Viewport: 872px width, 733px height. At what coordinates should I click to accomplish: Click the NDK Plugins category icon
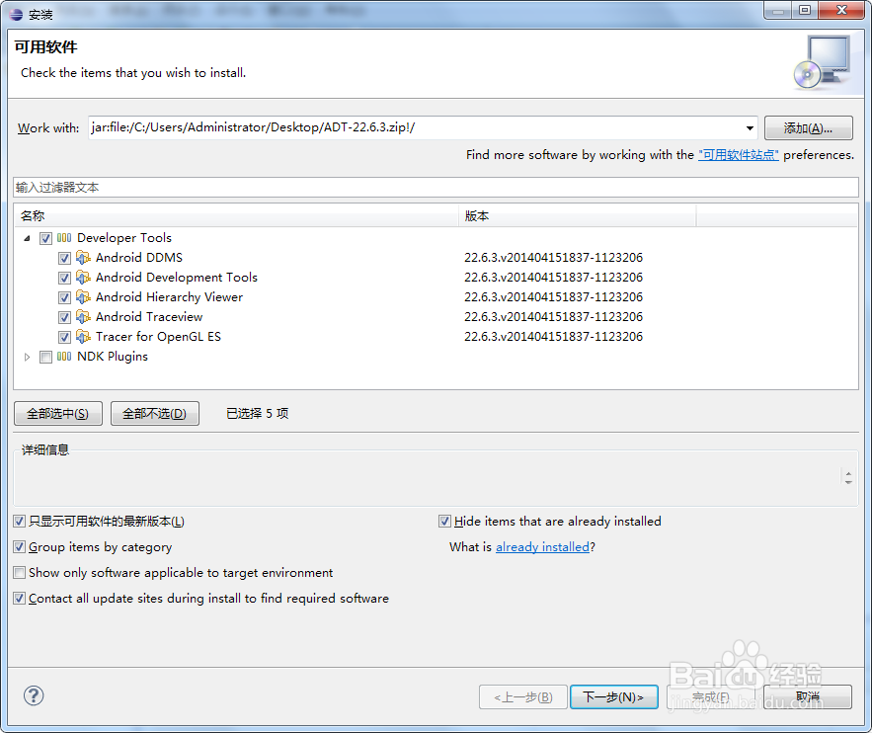click(64, 357)
